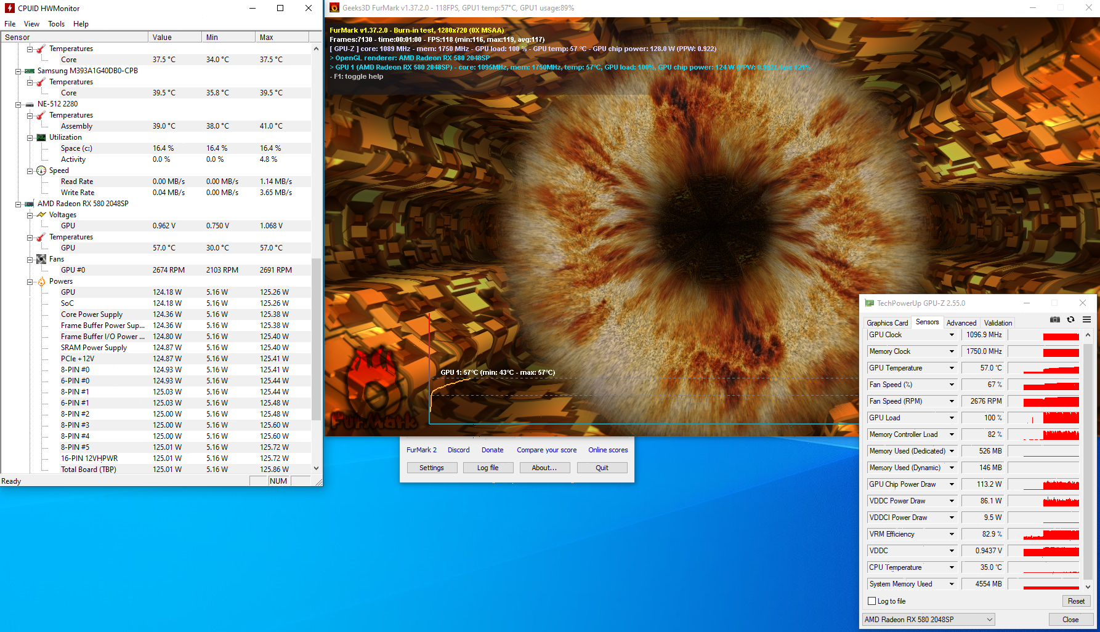
Task: Collapse the AMD Radeon RX 580 node
Action: click(18, 204)
